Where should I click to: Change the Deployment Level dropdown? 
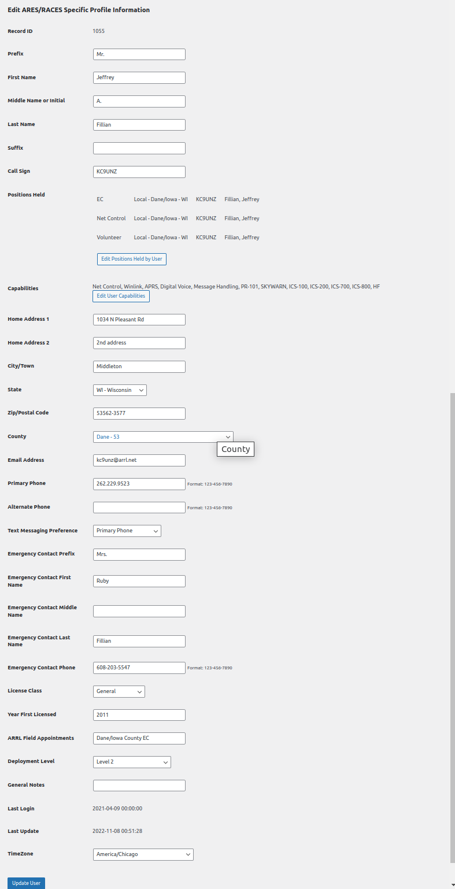[x=131, y=762]
